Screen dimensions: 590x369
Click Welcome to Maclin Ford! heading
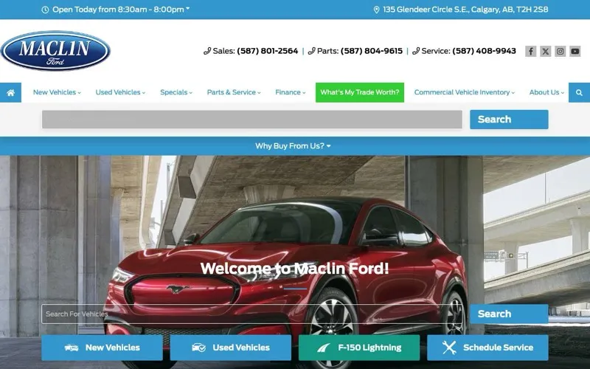point(294,269)
